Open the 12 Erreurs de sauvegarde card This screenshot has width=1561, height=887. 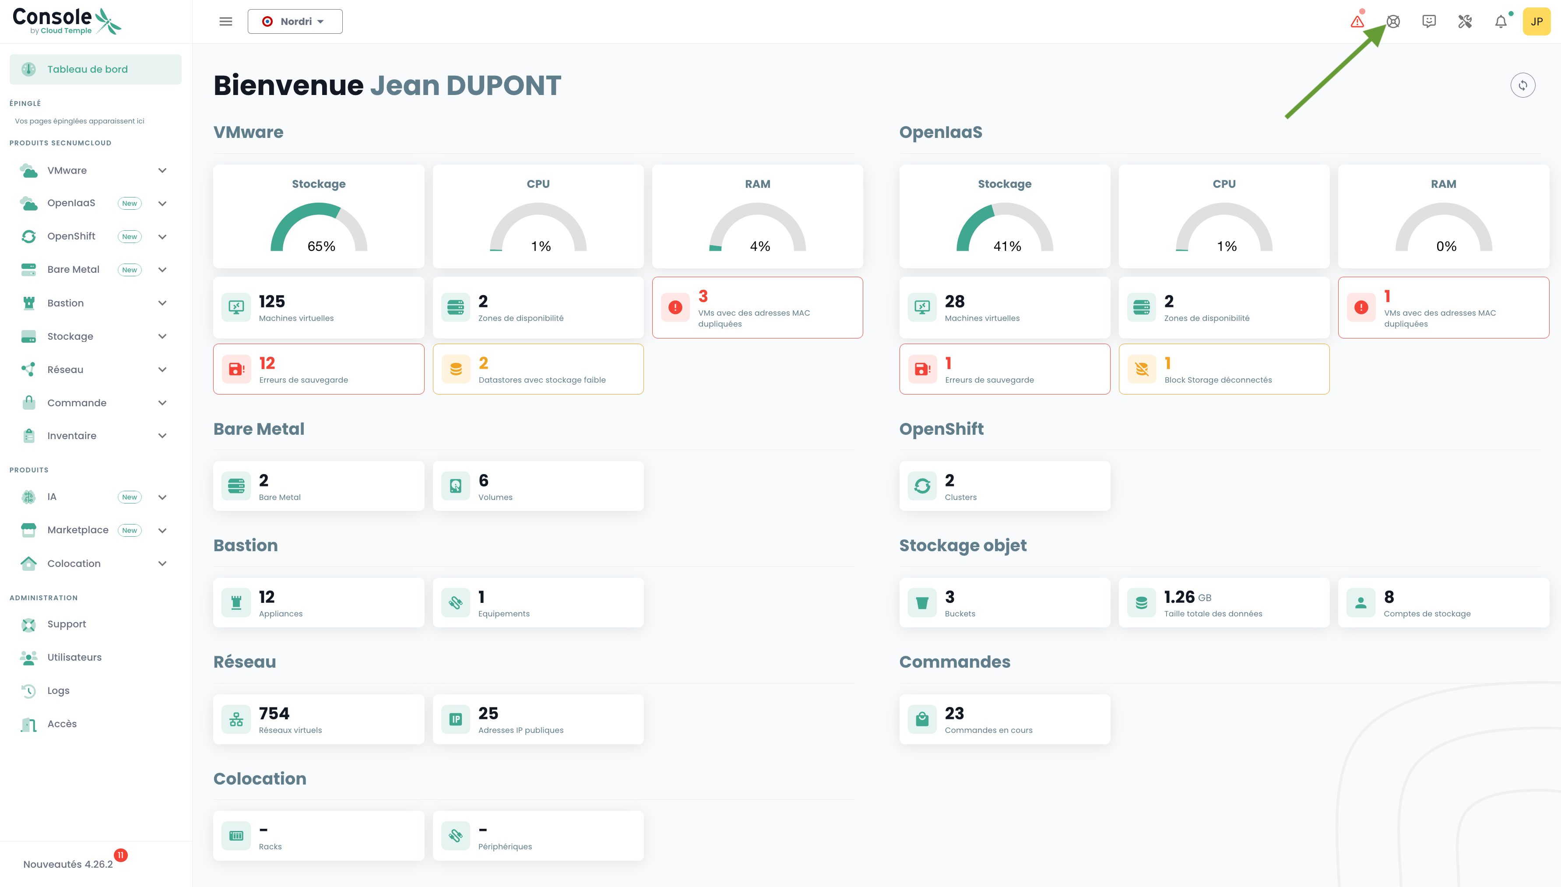319,369
